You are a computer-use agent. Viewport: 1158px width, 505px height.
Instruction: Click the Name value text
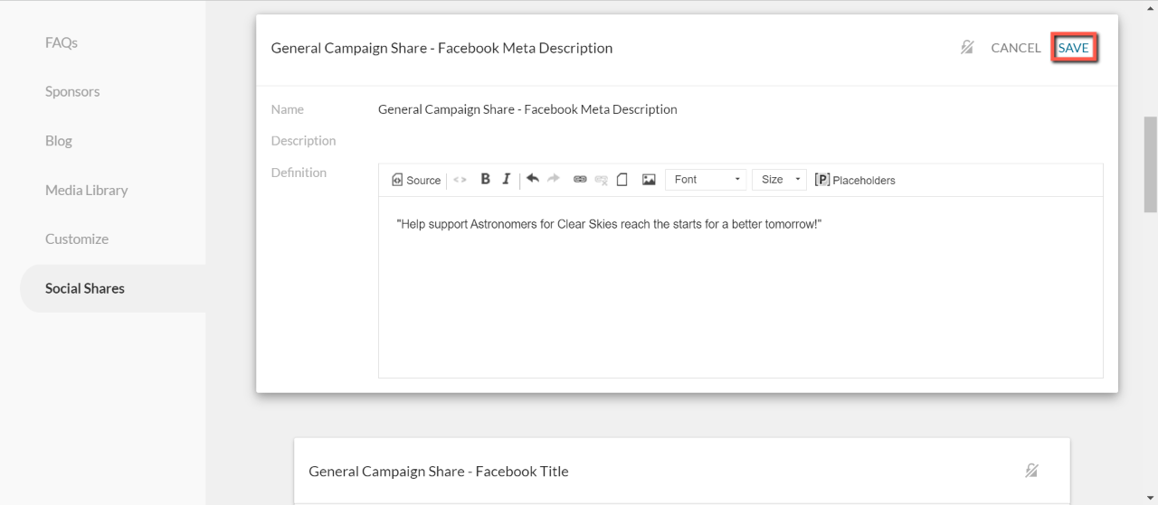pyautogui.click(x=527, y=109)
